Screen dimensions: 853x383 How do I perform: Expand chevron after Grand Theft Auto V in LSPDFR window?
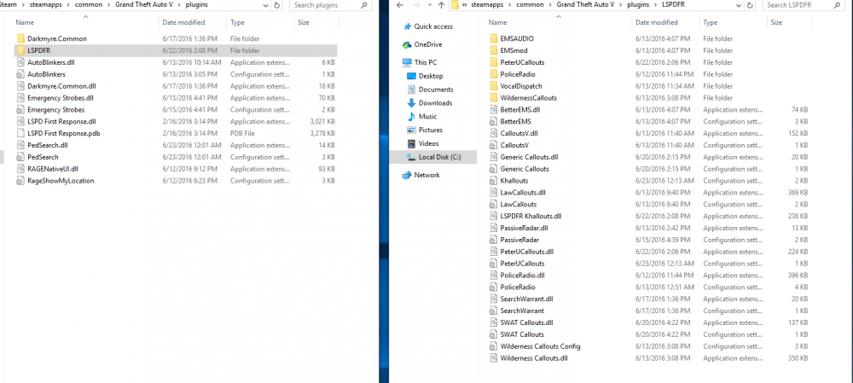click(619, 5)
